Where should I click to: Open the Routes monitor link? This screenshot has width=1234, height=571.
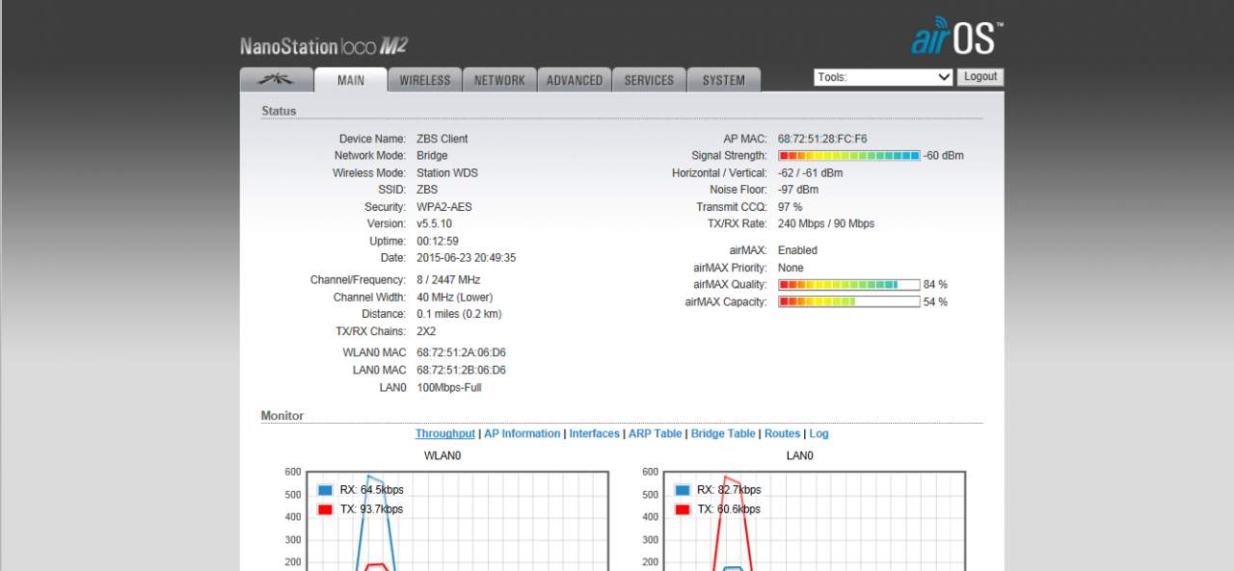782,434
